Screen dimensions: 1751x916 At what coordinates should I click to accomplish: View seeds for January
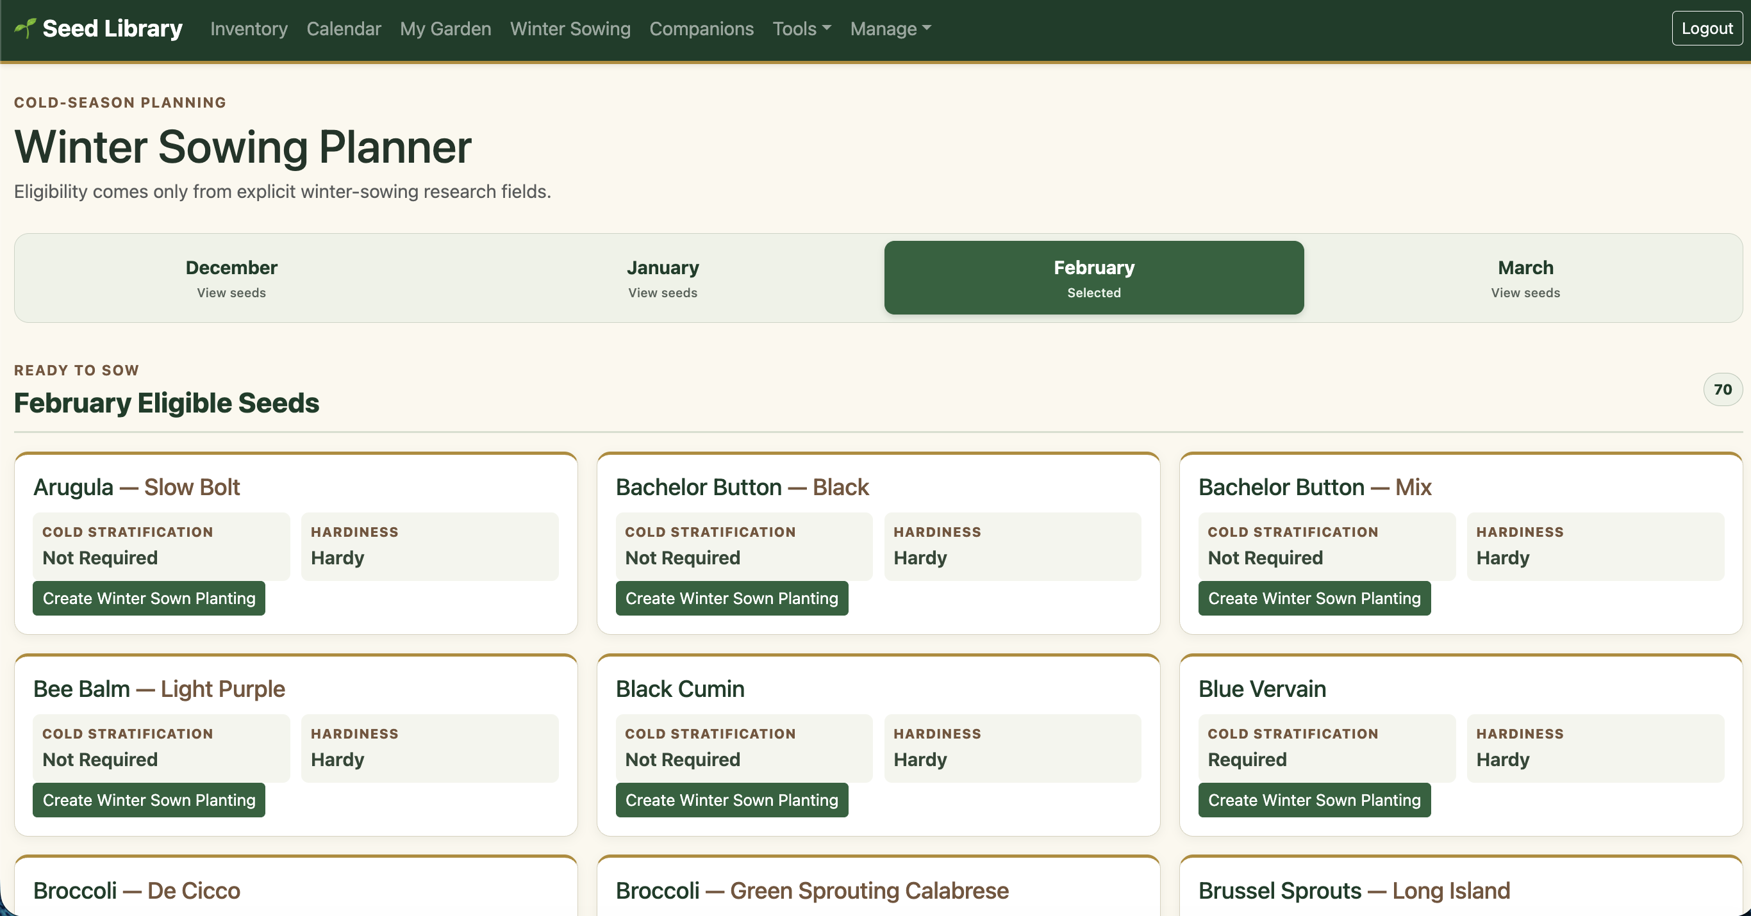coord(663,278)
